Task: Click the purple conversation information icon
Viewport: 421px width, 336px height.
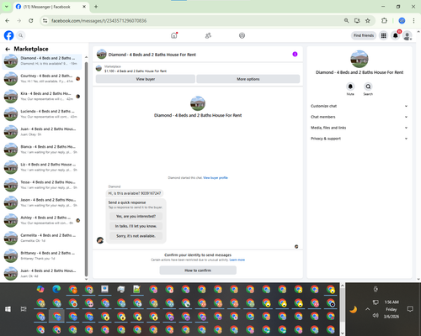Action: click(x=295, y=55)
